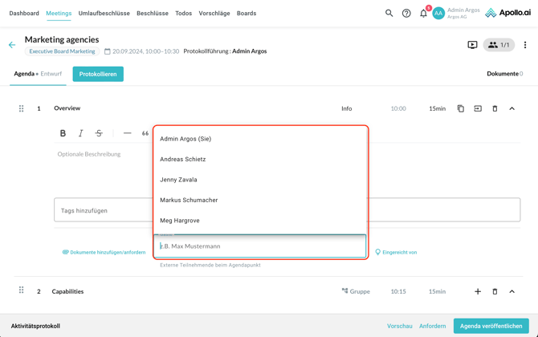Screen dimensions: 538x337
Task: Select Jenny Zavala from the dropdown list
Action: click(x=178, y=180)
